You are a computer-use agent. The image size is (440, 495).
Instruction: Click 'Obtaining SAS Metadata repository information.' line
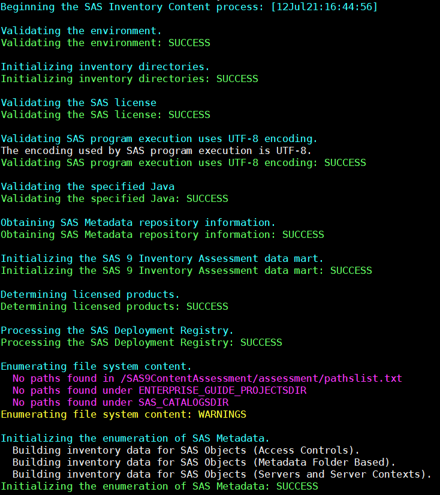coord(138,223)
